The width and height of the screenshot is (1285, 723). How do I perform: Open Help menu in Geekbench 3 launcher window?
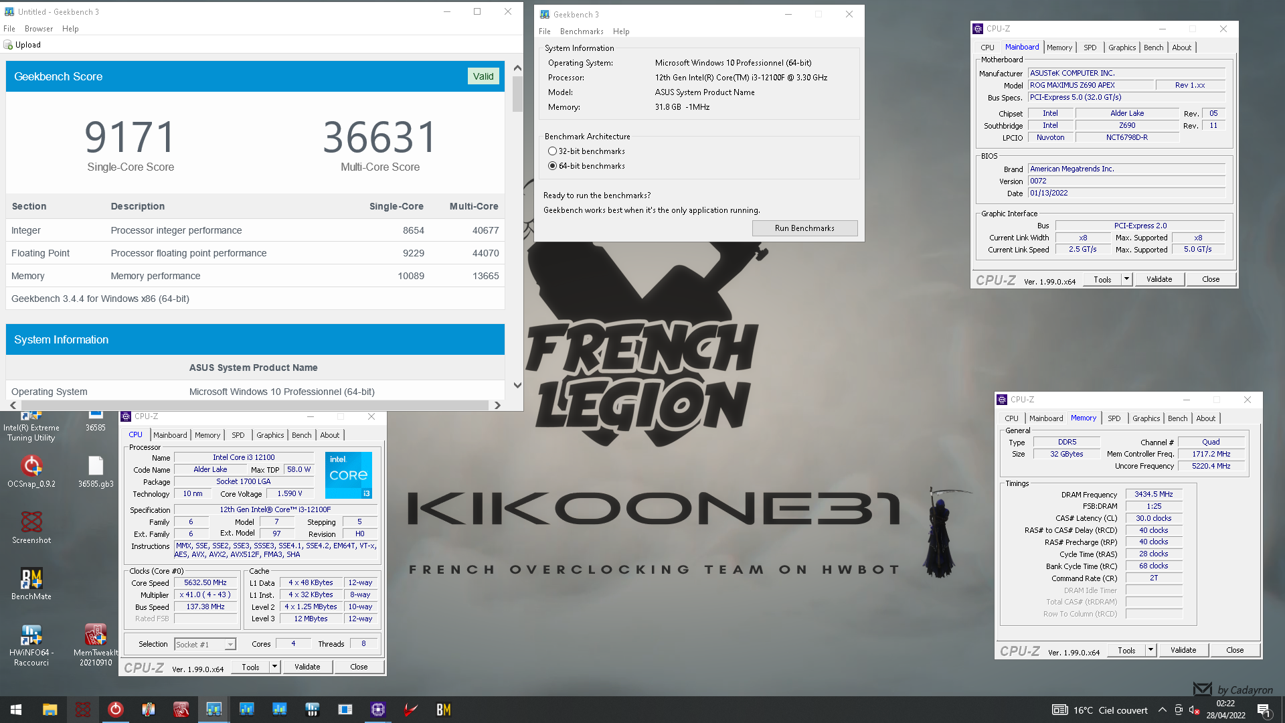point(621,31)
